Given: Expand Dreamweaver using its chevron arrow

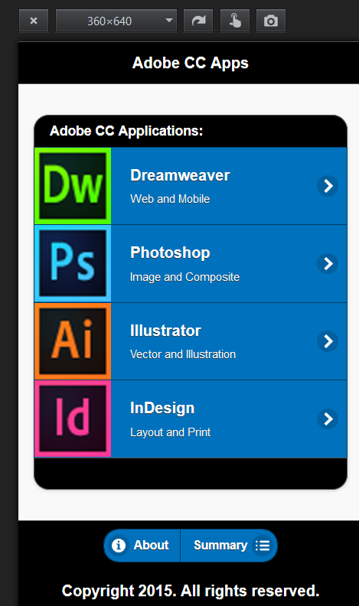Looking at the screenshot, I should point(328,186).
